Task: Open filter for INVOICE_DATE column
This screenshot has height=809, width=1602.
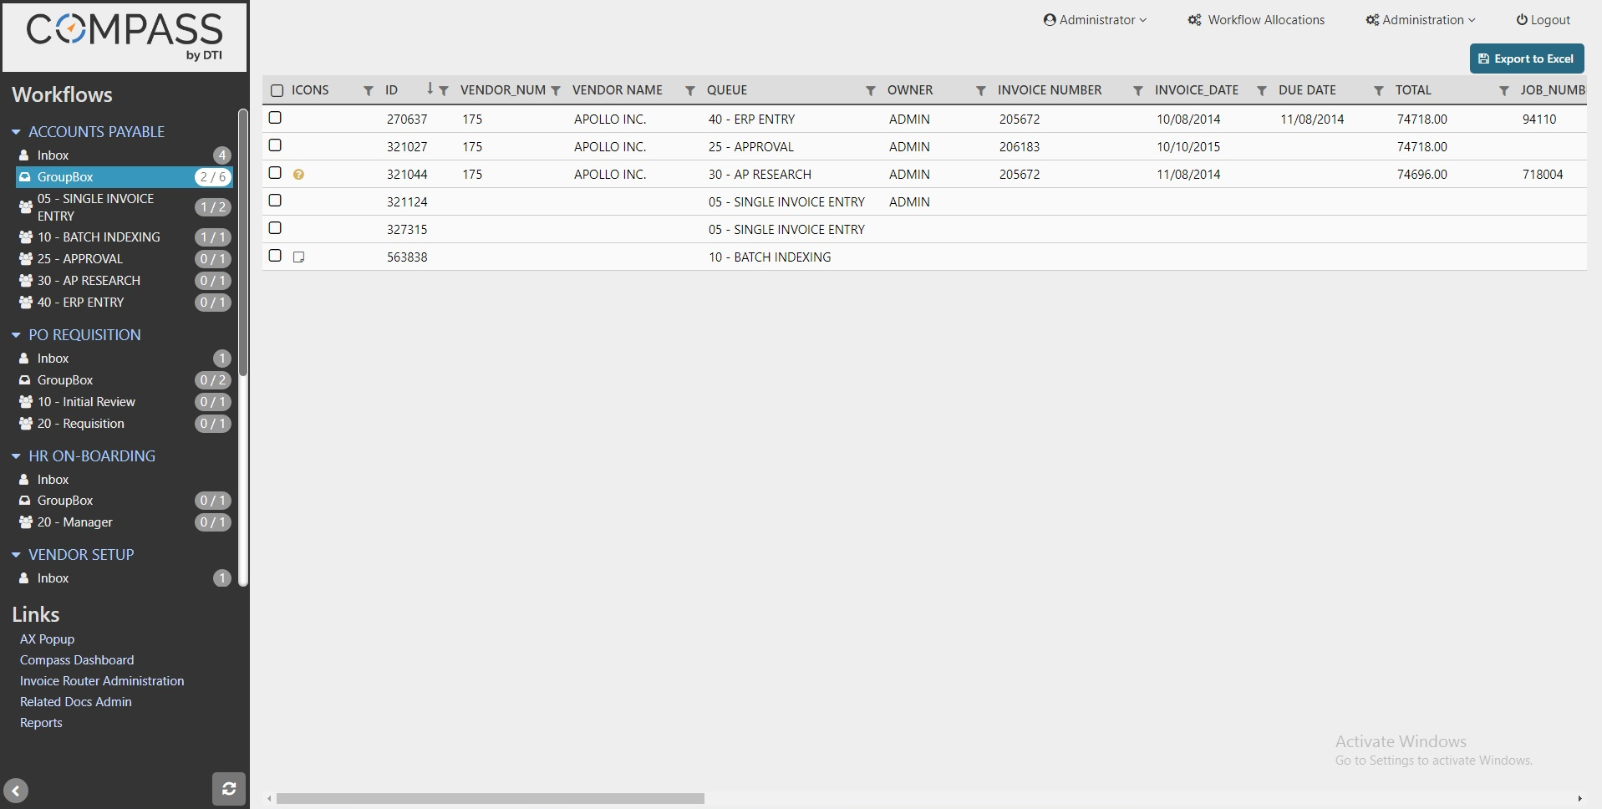Action: click(1262, 90)
